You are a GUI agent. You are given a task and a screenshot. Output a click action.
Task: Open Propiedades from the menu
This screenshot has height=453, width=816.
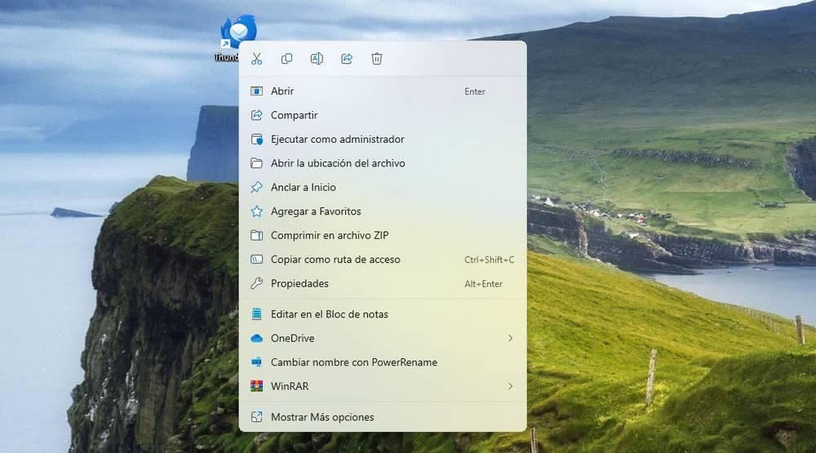point(383,283)
